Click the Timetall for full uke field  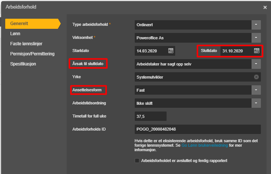150,116
